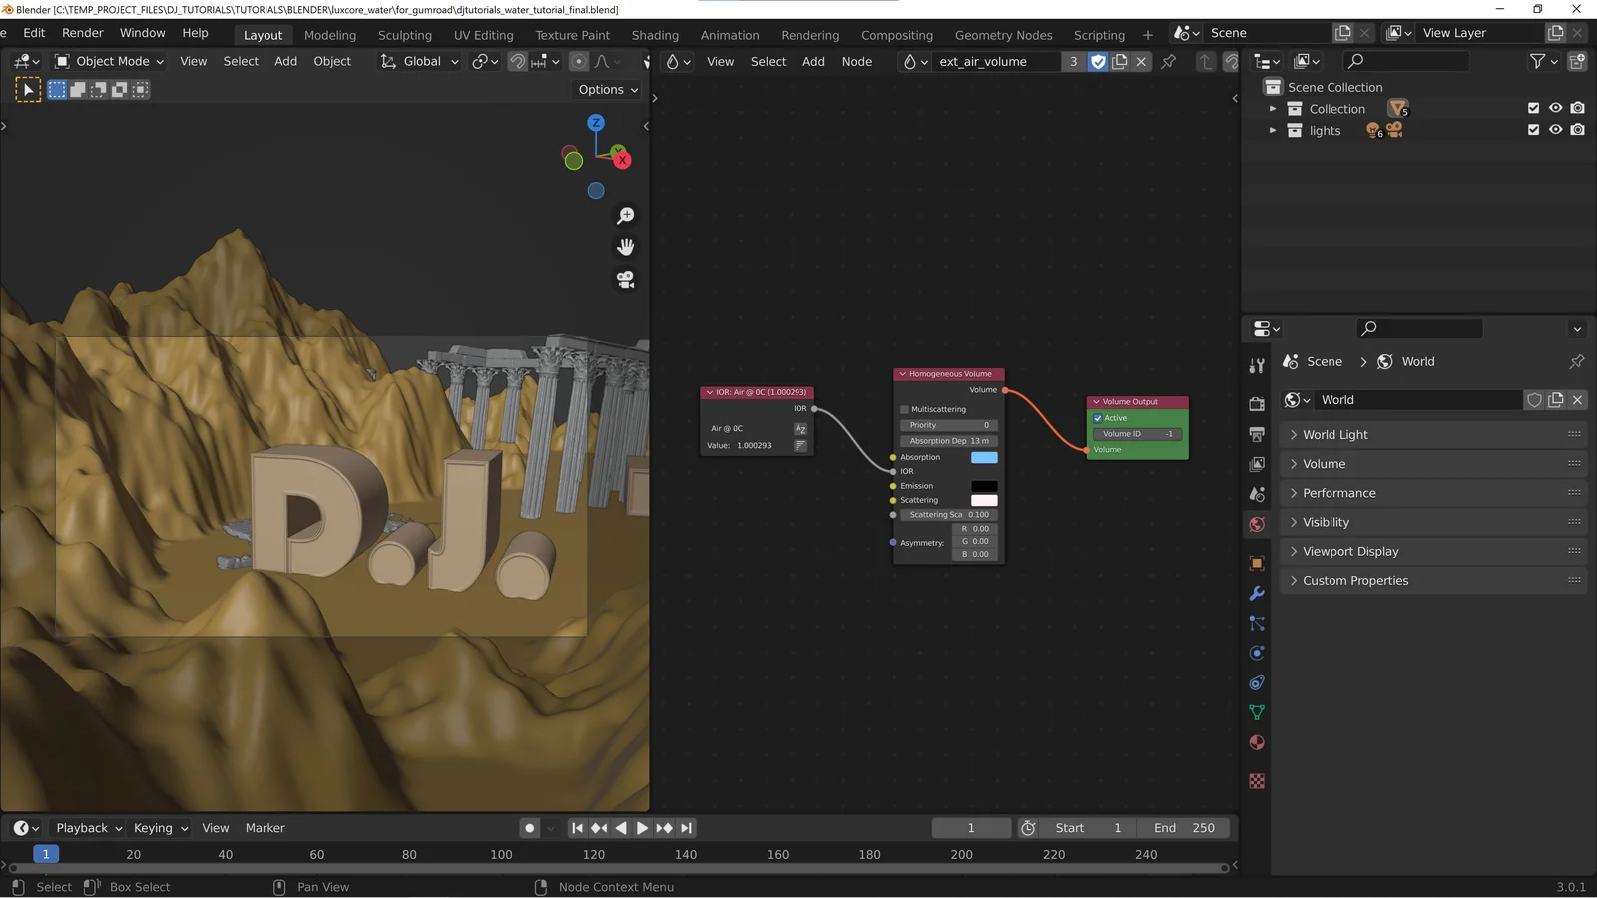Click the viewport Options button
This screenshot has width=1597, height=898.
pyautogui.click(x=608, y=90)
